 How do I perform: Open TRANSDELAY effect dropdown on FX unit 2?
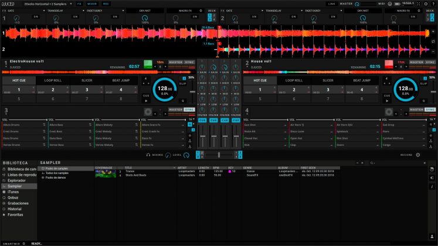[302, 11]
